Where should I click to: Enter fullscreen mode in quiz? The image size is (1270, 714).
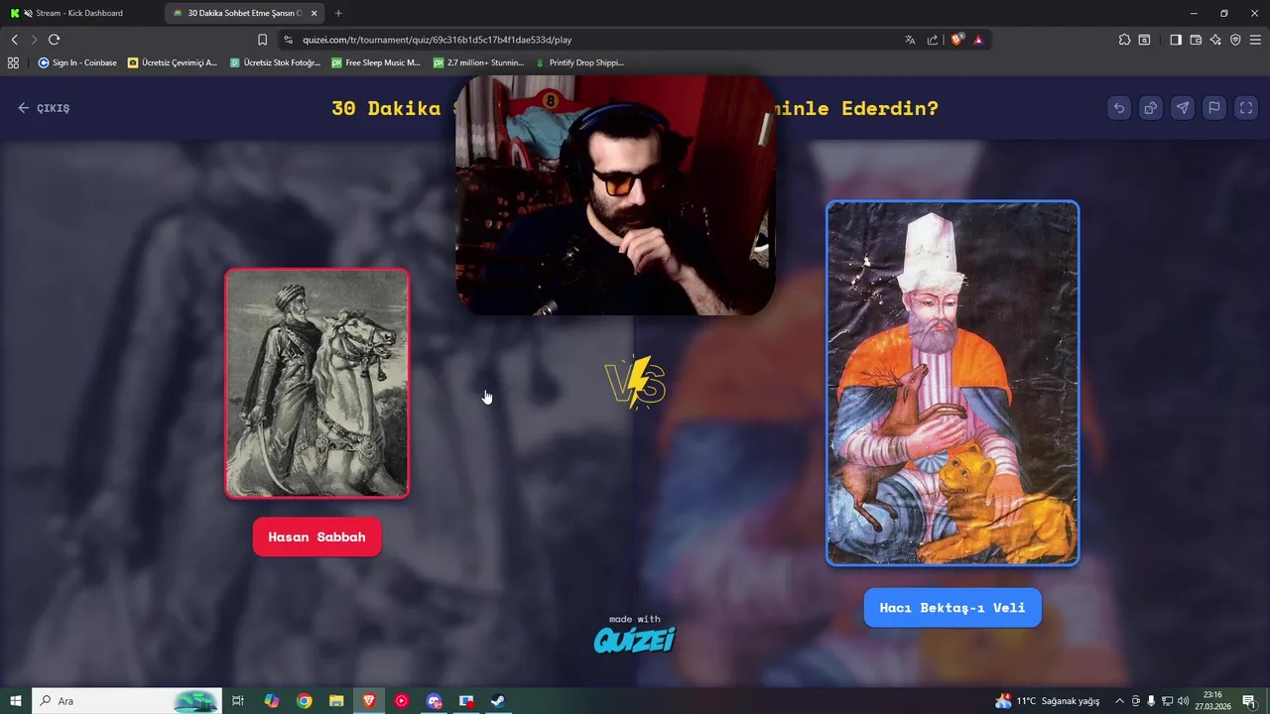1246,108
